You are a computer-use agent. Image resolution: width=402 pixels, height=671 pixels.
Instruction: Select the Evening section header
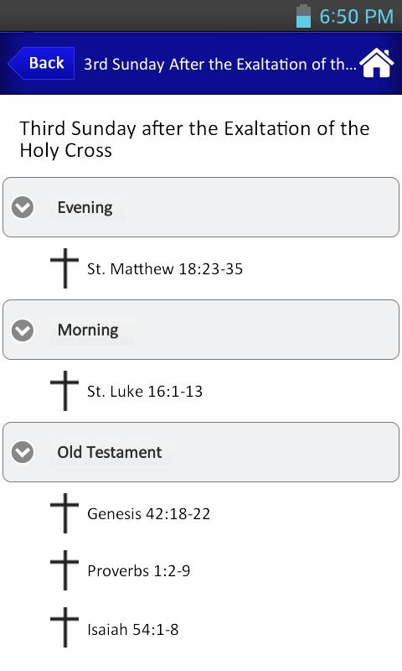pyautogui.click(x=201, y=207)
